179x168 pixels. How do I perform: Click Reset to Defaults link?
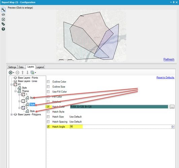(x=165, y=78)
